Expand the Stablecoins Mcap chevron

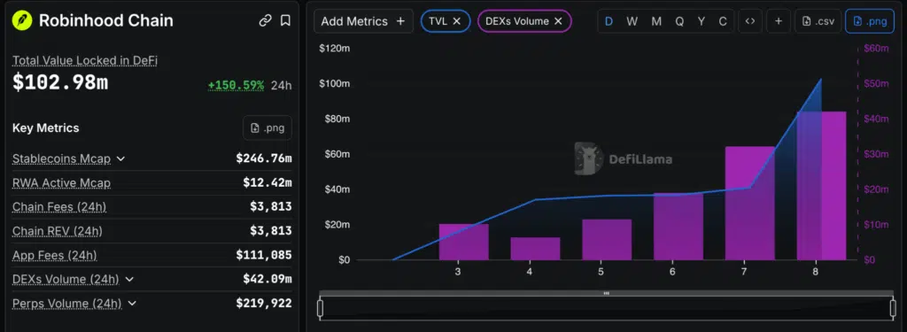click(x=120, y=158)
